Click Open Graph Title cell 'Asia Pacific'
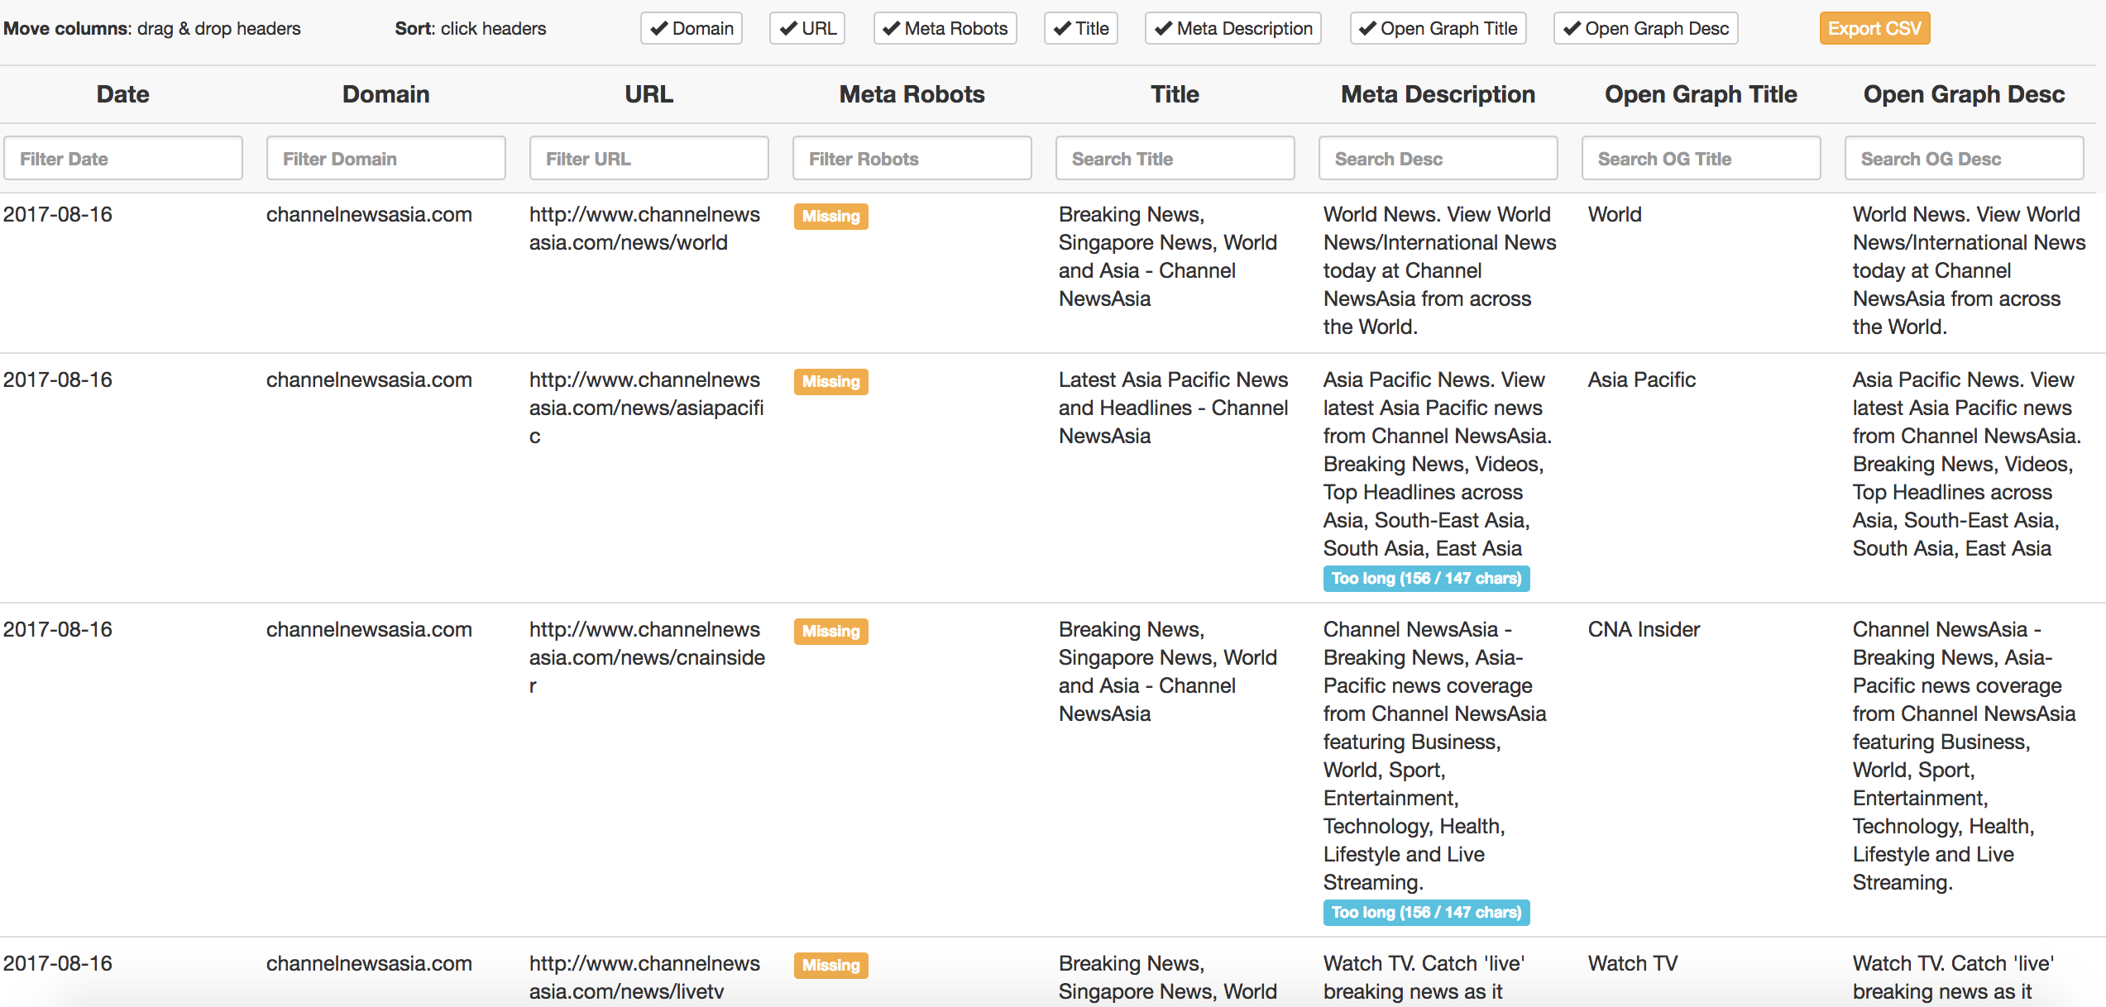2106x1007 pixels. [x=1642, y=380]
